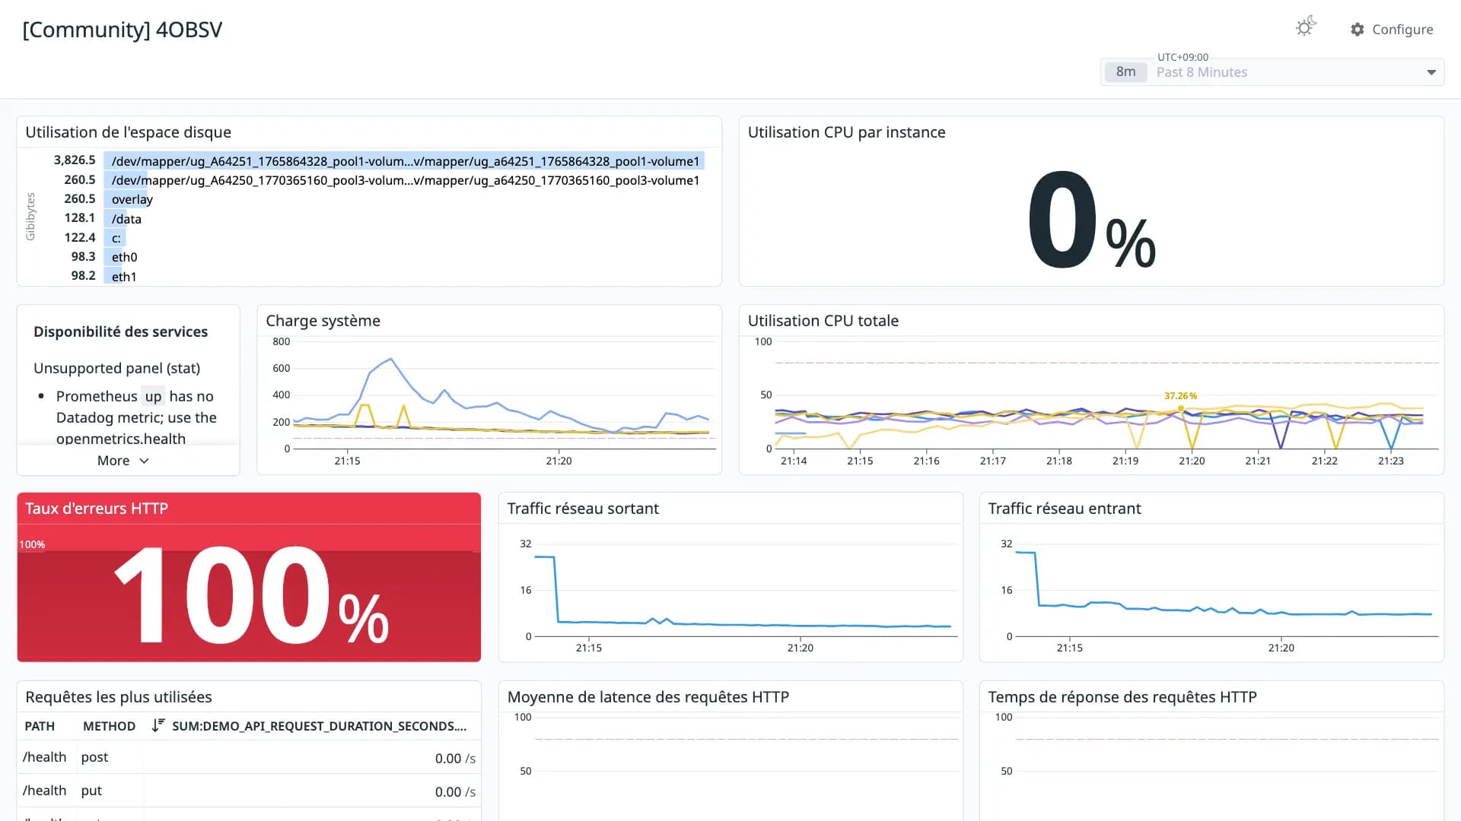Click the 0% CPU par instance value
1461x821 pixels.
pyautogui.click(x=1091, y=221)
